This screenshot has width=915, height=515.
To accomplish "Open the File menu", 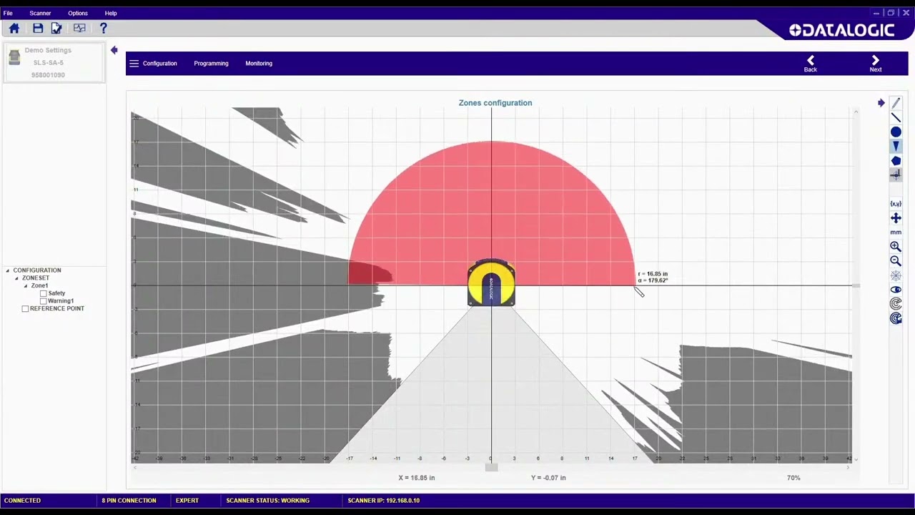I will click(x=8, y=13).
